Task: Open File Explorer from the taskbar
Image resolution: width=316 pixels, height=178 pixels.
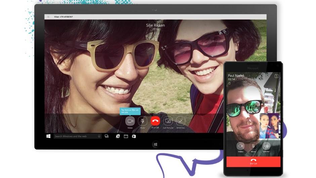Action: (x=126, y=136)
